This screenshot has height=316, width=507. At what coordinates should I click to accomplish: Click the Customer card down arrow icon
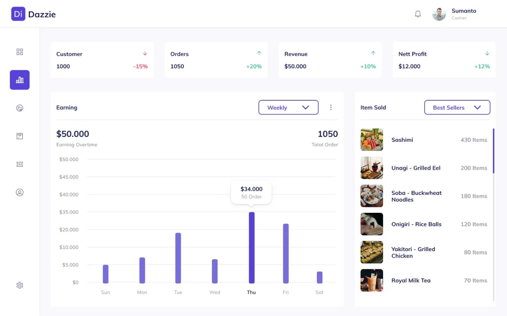point(145,53)
